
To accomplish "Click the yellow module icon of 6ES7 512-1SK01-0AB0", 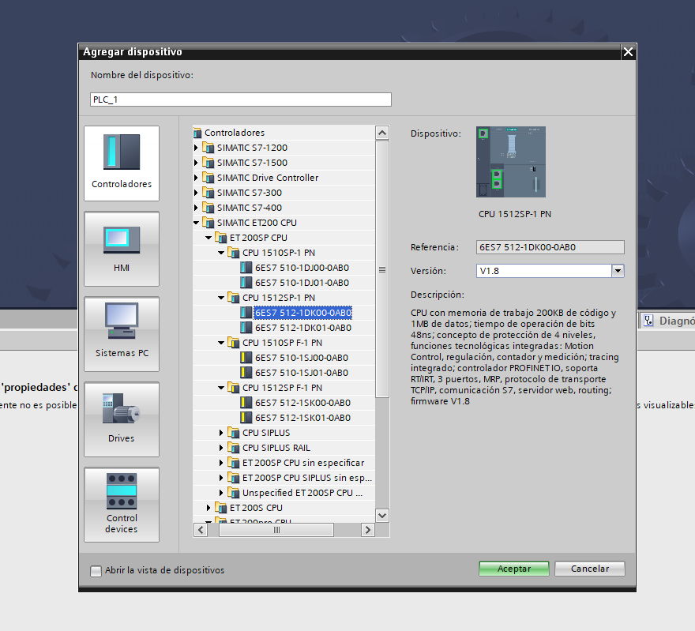I will pos(246,418).
